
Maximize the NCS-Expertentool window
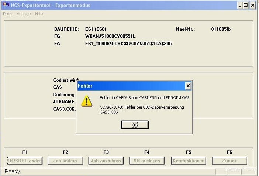pyautogui.click(x=246, y=5)
